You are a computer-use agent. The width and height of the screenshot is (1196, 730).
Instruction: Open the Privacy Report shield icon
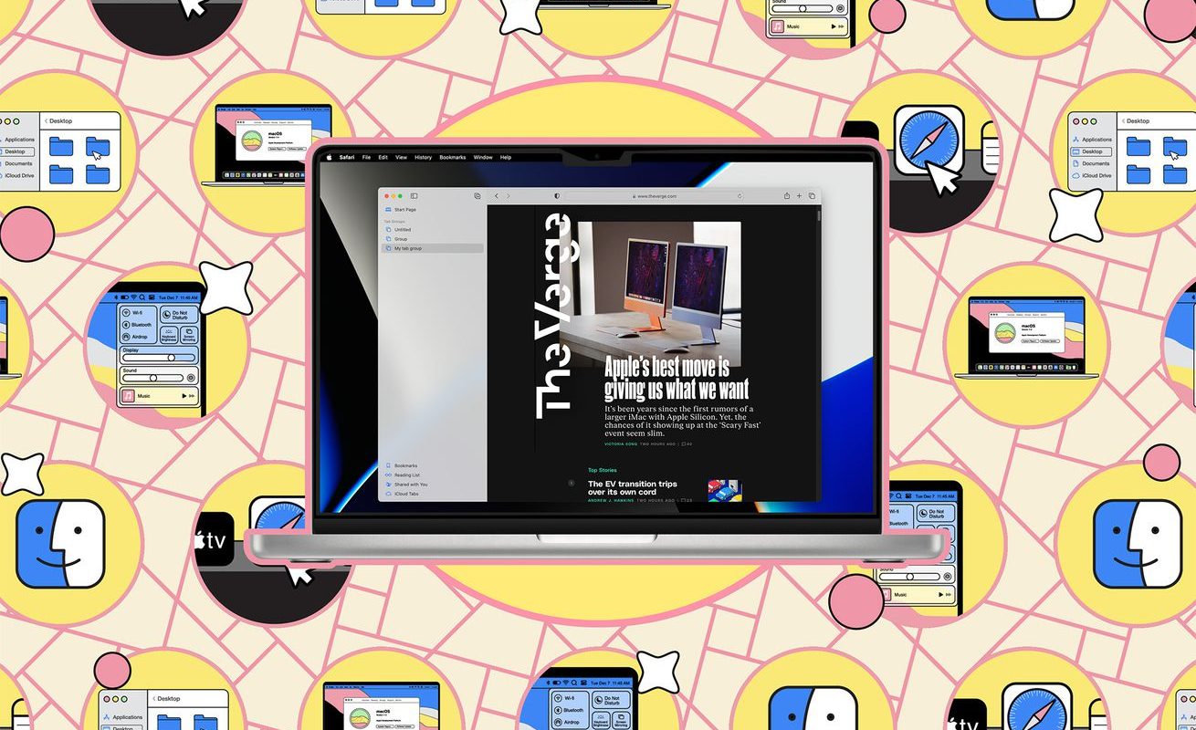click(x=557, y=196)
